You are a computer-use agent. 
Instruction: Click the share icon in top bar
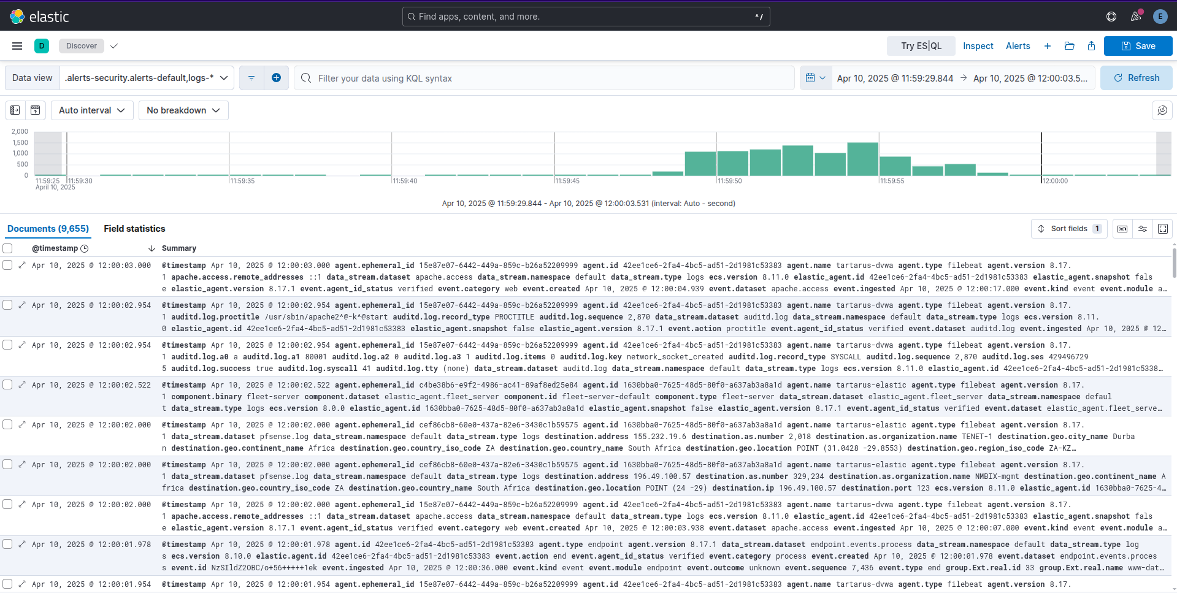point(1091,46)
